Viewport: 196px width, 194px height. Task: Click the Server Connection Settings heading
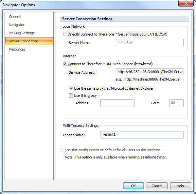coord(87,19)
